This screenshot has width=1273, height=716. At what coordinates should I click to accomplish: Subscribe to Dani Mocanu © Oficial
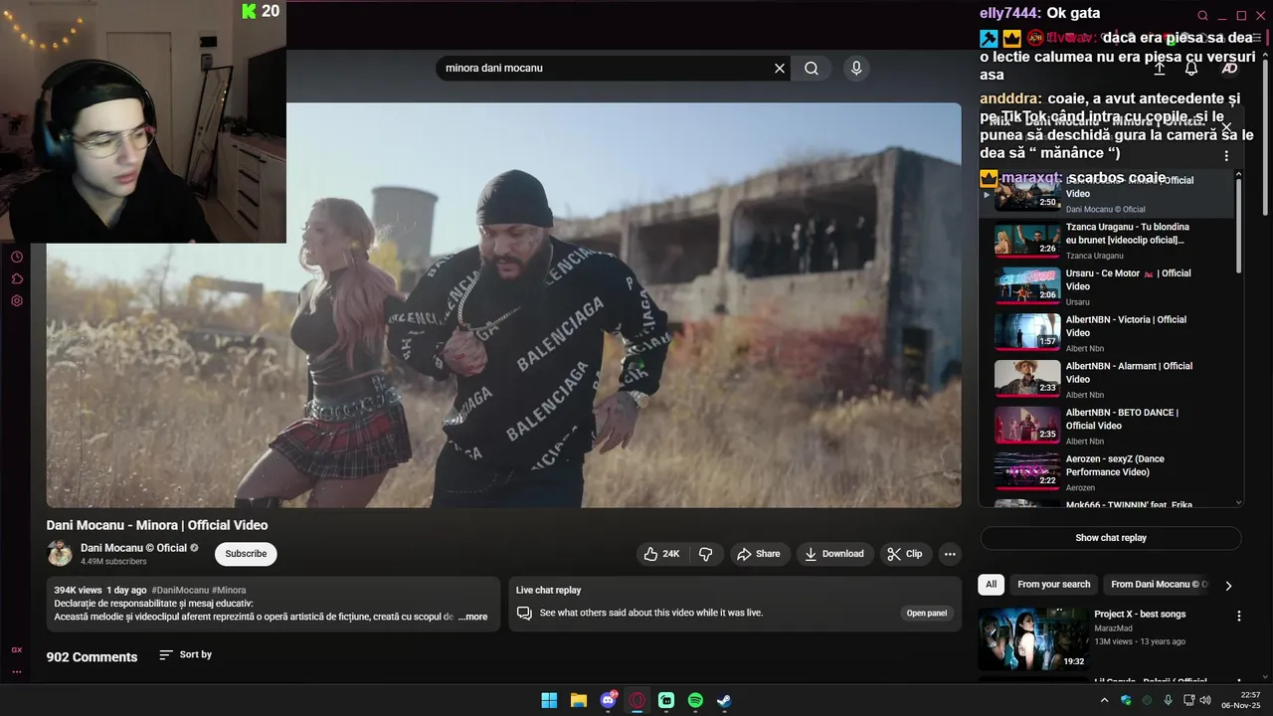pyautogui.click(x=246, y=554)
